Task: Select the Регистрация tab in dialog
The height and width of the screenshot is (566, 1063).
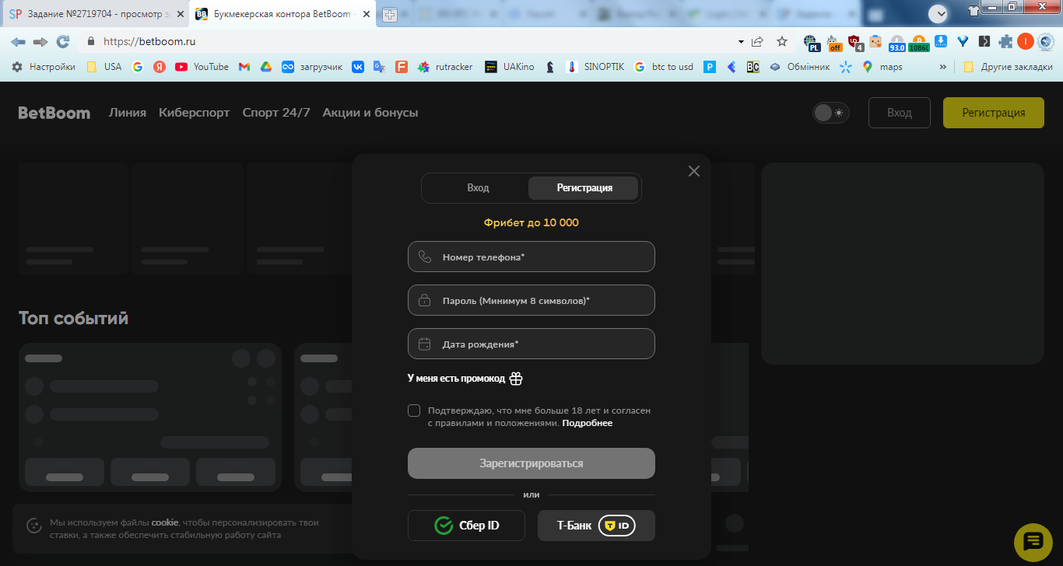Action: (584, 188)
